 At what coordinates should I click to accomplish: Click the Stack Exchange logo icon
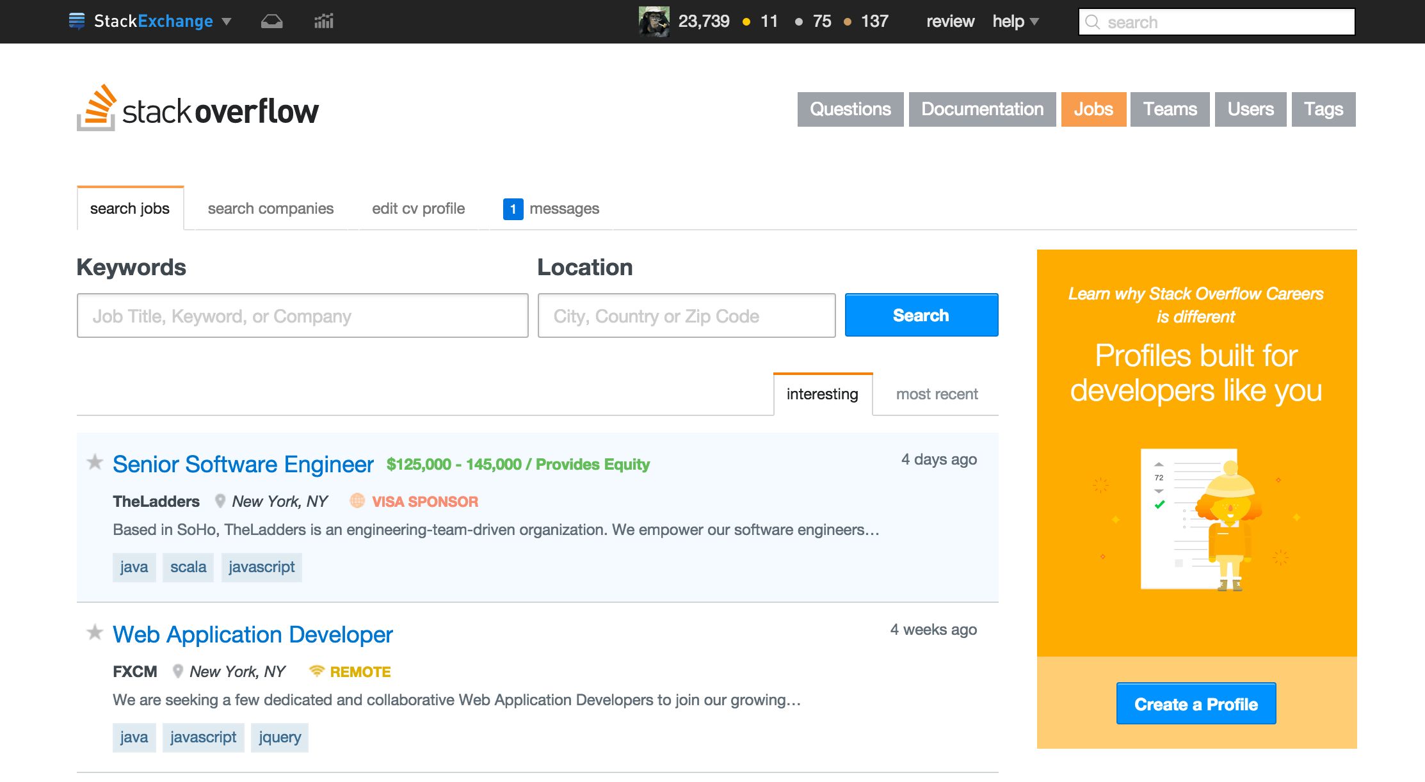tap(77, 20)
